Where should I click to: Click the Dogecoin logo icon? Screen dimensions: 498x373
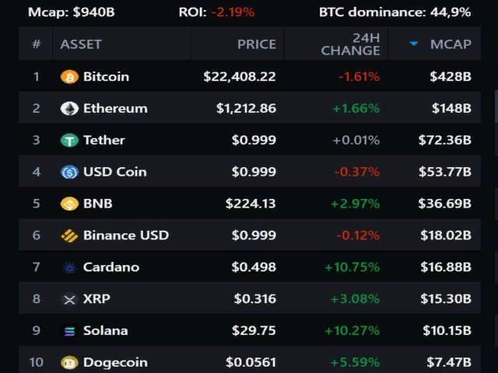click(x=69, y=362)
